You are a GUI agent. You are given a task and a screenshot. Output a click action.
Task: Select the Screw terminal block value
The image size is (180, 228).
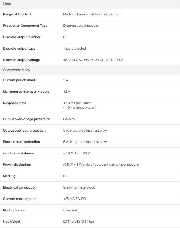coord(79,187)
